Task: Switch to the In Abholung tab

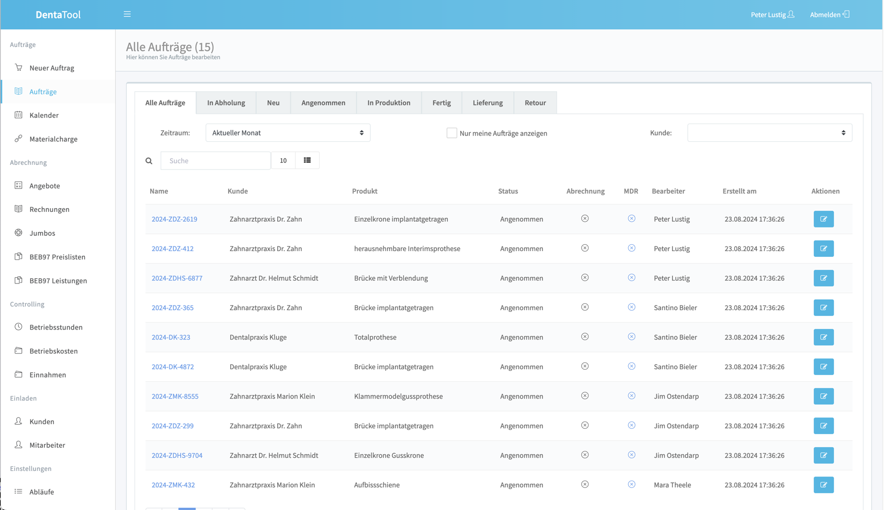Action: (226, 103)
